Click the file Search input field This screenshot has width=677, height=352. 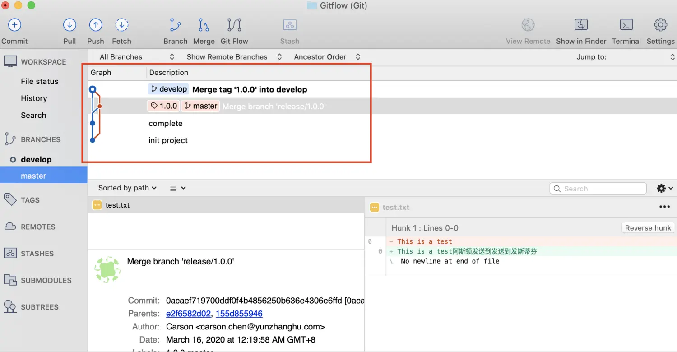[x=598, y=189]
